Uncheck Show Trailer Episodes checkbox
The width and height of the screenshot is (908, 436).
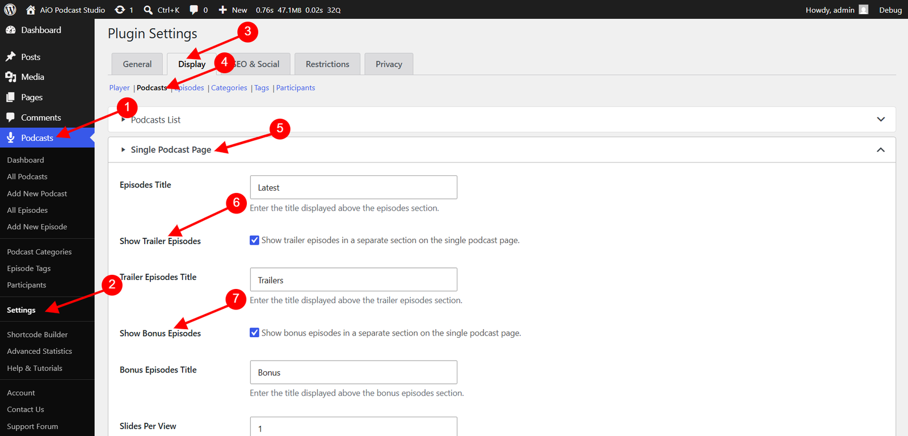pos(254,240)
